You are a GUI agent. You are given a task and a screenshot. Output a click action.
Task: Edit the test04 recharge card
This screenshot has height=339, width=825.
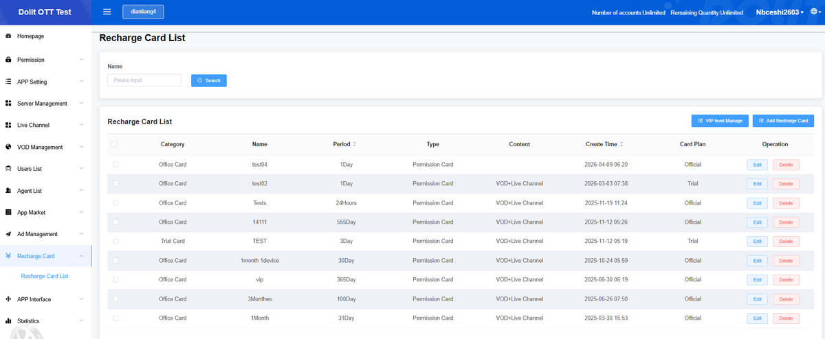pyautogui.click(x=757, y=165)
